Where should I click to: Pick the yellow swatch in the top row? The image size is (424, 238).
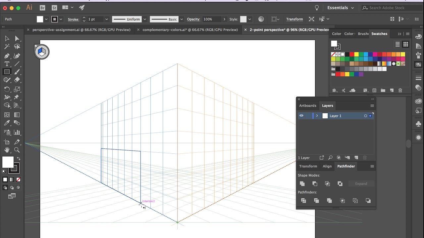(356, 54)
